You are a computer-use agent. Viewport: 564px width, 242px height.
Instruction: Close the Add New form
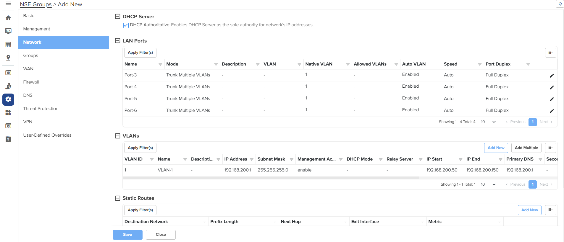161,235
